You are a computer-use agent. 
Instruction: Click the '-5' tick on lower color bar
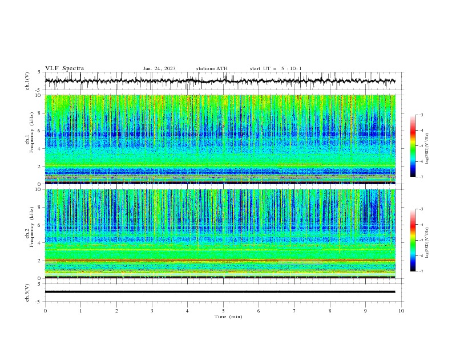coord(421,240)
